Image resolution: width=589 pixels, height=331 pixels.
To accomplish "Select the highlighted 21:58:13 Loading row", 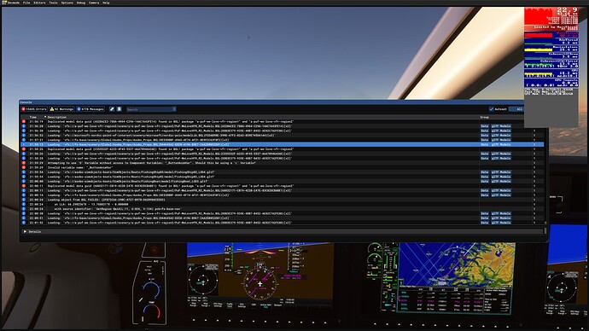I will pos(282,144).
